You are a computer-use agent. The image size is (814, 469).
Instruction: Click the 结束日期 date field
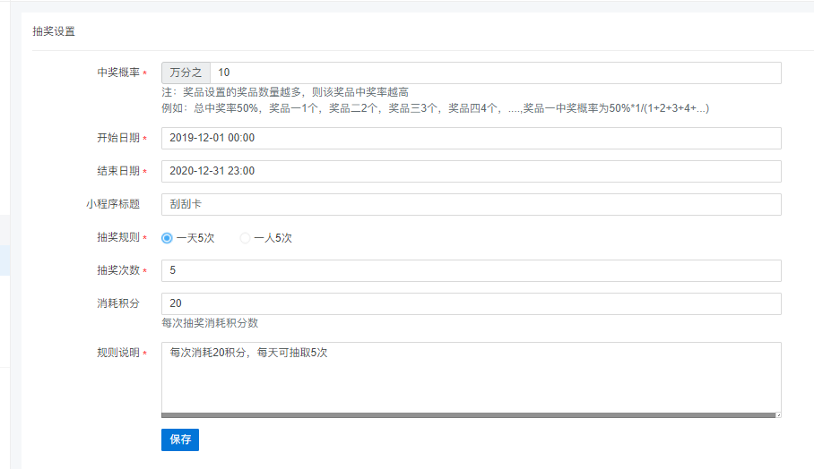point(471,172)
